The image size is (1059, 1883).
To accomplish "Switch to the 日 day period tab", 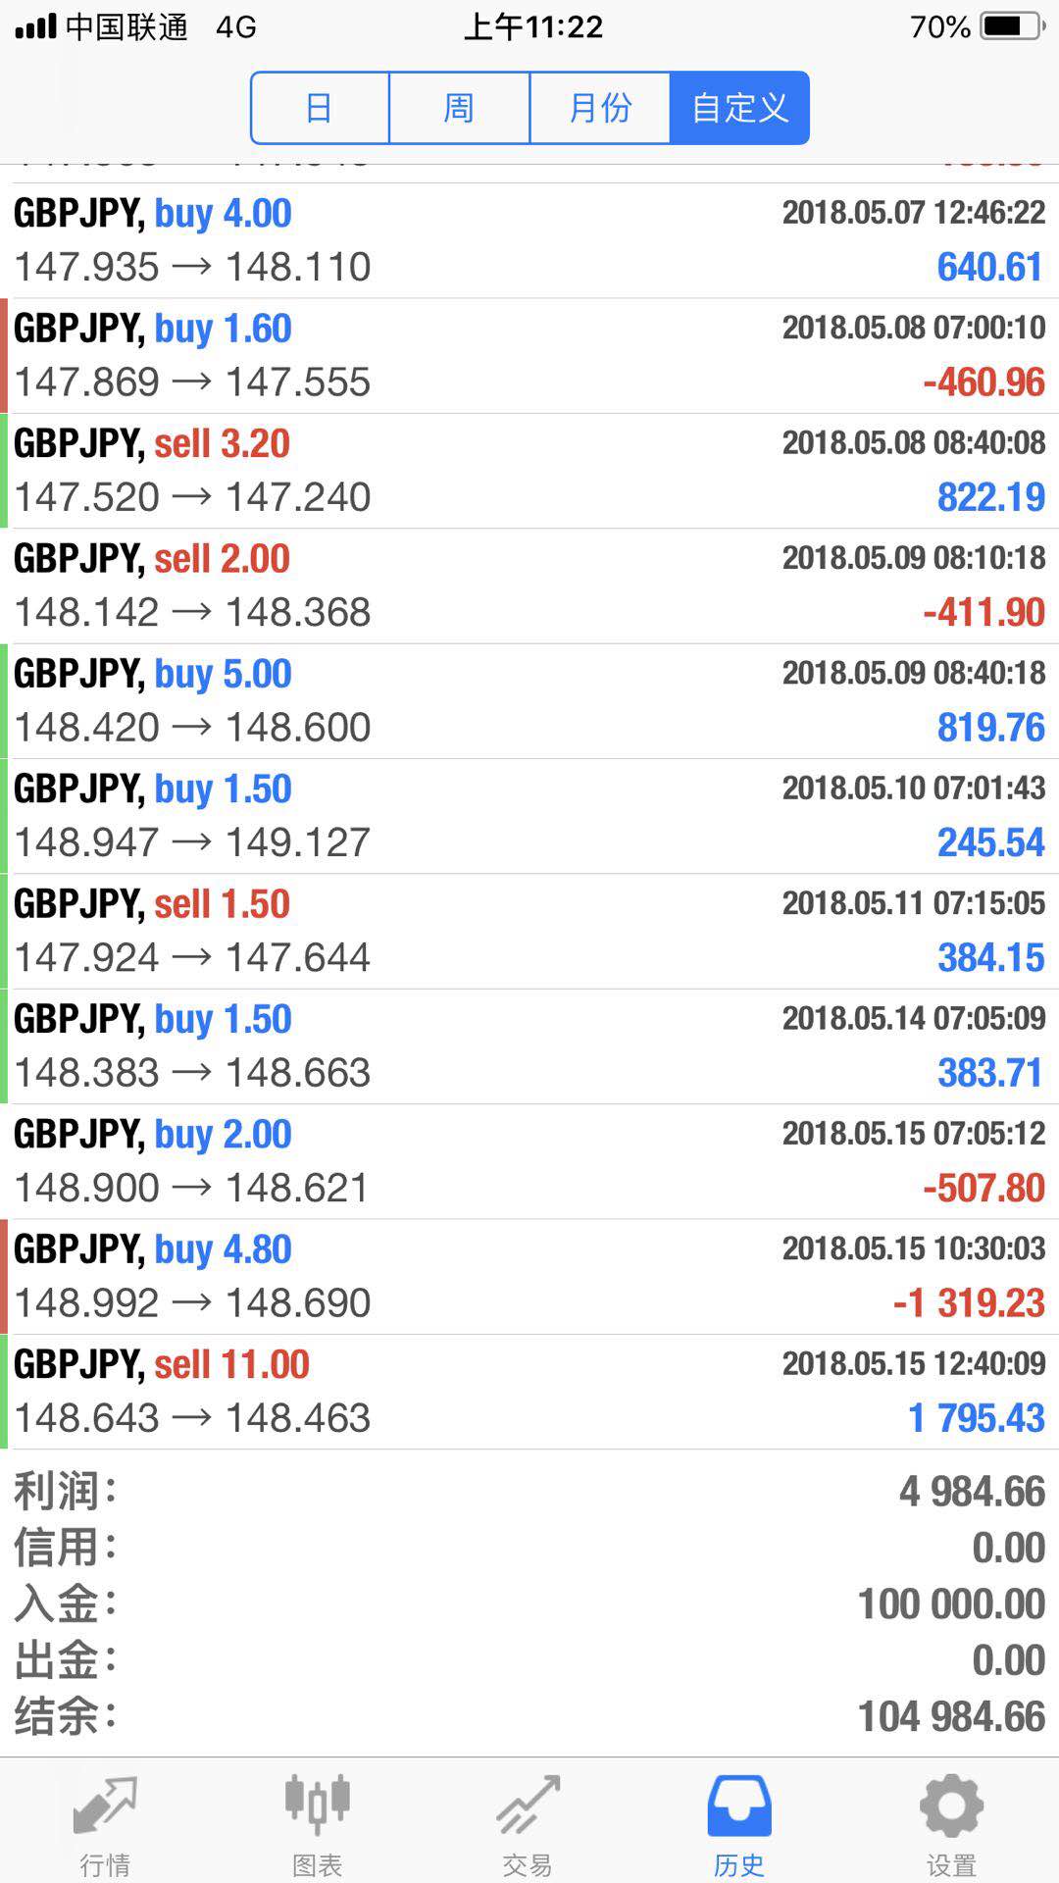I will pos(320,108).
